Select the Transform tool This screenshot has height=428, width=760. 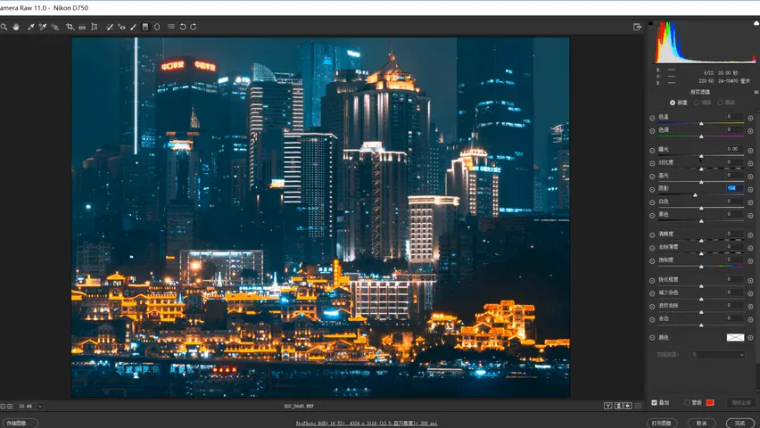[x=95, y=27]
